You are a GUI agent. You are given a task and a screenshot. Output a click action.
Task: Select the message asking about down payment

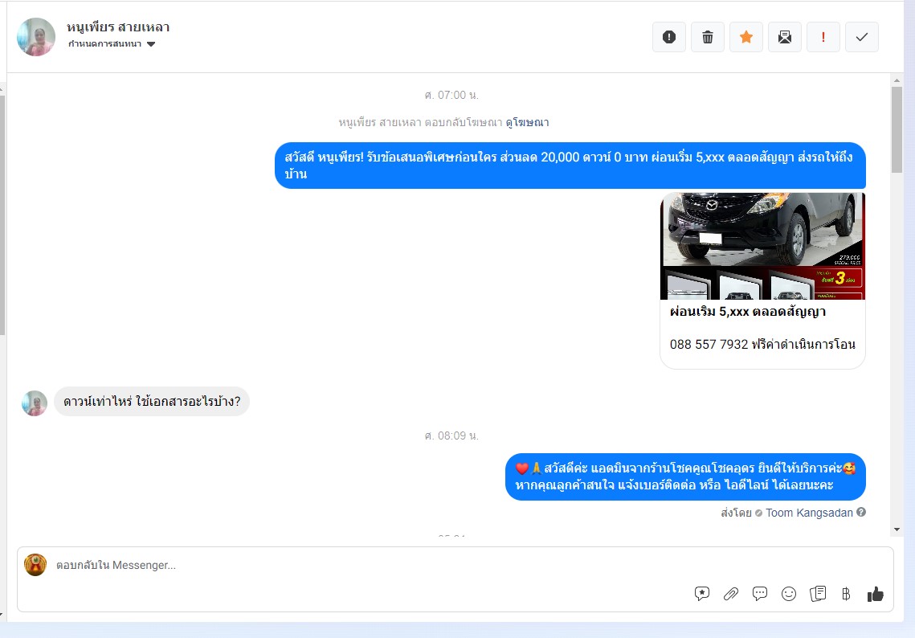coord(152,402)
